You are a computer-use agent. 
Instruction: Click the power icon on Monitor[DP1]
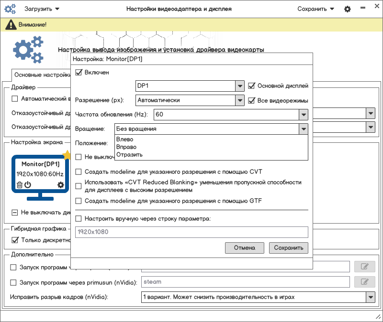28,184
